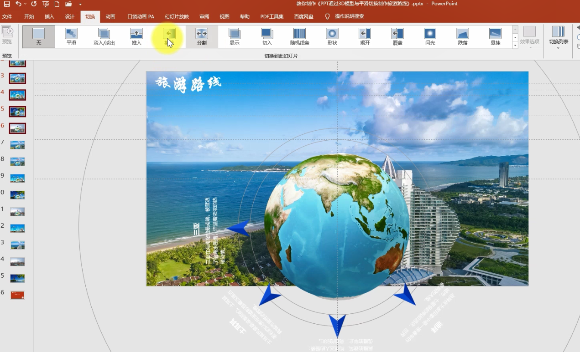This screenshot has height=352, width=580.
Task: Apply the 闪光 flash transition
Action: (x=430, y=37)
